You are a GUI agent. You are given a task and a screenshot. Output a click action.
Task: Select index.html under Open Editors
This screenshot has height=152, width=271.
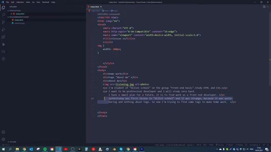pos(20,14)
